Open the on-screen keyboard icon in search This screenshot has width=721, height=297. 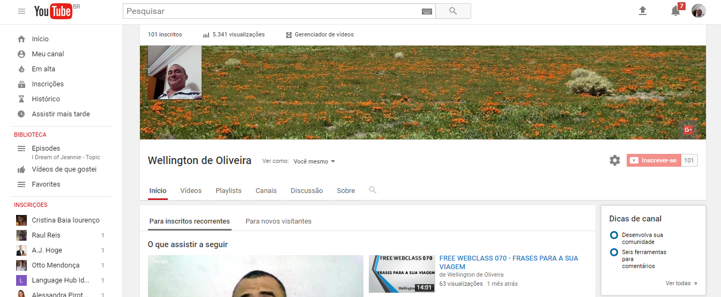pyautogui.click(x=427, y=11)
